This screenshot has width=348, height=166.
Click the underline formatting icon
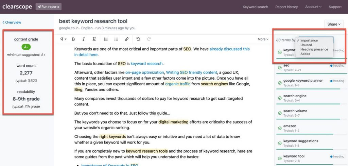pyautogui.click(x=94, y=39)
